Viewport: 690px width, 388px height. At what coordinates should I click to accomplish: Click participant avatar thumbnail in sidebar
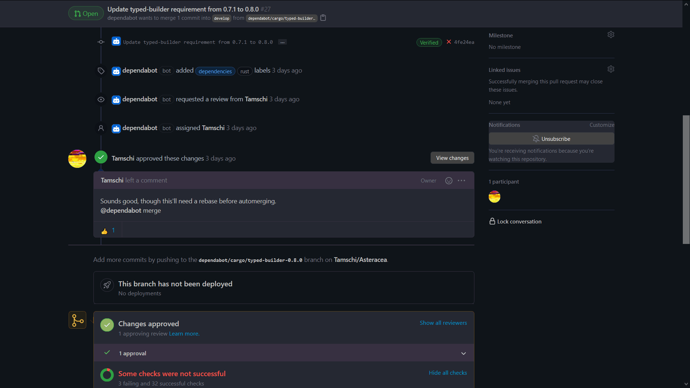pos(494,197)
